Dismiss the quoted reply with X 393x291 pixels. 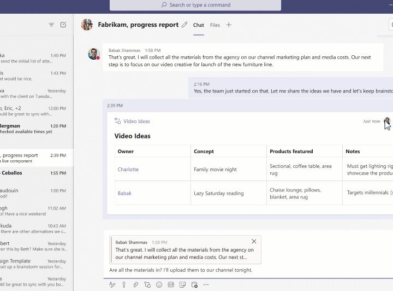click(254, 241)
